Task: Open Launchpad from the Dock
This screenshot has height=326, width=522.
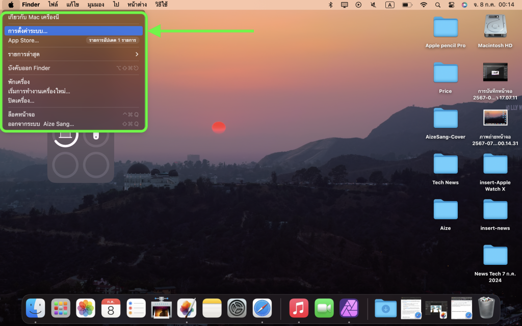Action: [61, 308]
